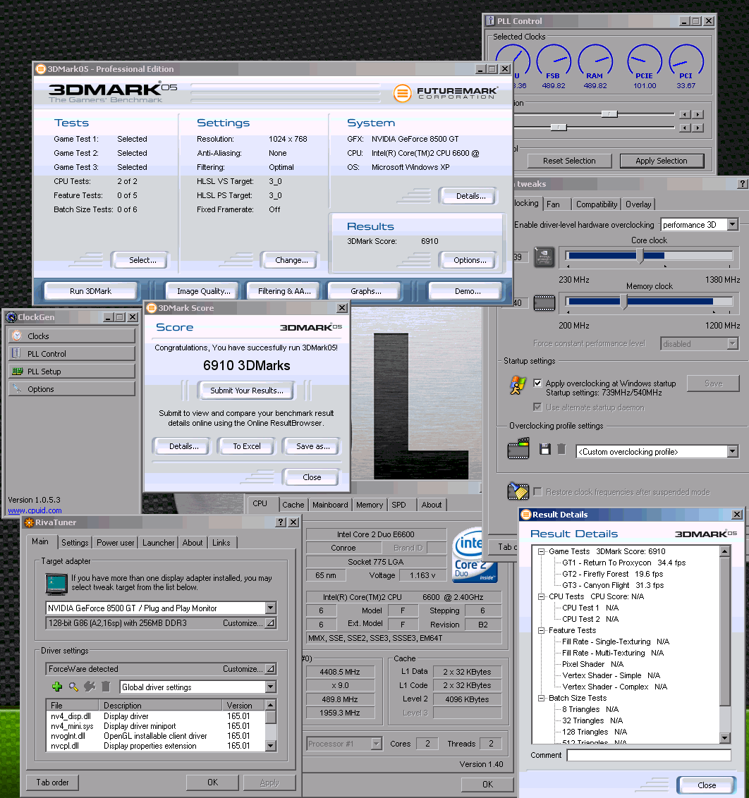Image resolution: width=749 pixels, height=798 pixels.
Task: Open the Processor #1 dropdown in CPU-Z
Action: point(376,744)
